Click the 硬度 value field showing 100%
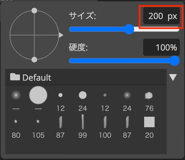185x160 pixels. point(161,47)
